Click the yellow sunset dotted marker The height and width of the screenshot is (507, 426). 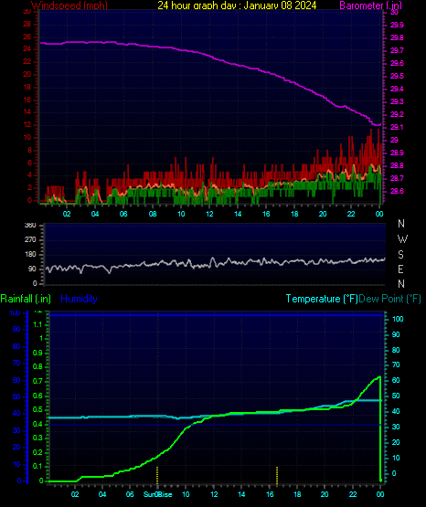point(277,475)
